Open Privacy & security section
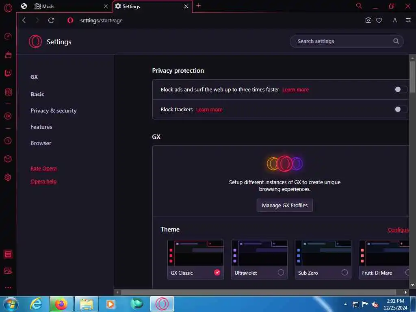This screenshot has height=312, width=416. (x=53, y=110)
